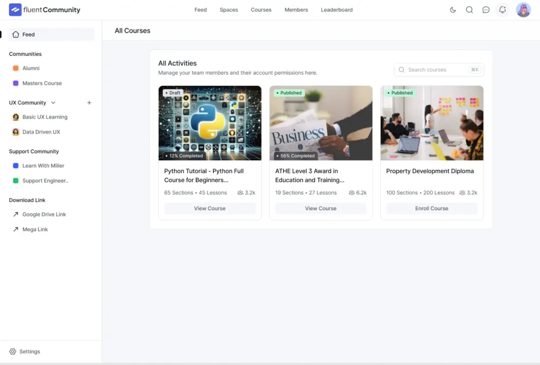Open the messages chat bubble icon

[x=486, y=9]
